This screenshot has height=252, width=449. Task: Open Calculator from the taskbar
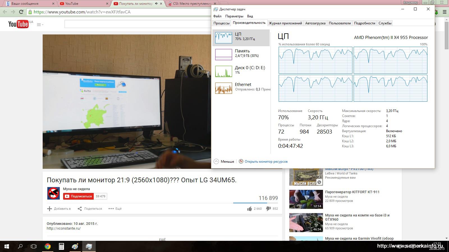click(x=61, y=246)
